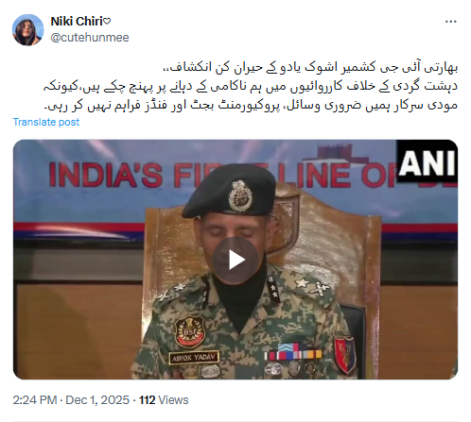471x422 pixels.
Task: Open Niki Chiri's profile avatar
Action: (x=27, y=29)
